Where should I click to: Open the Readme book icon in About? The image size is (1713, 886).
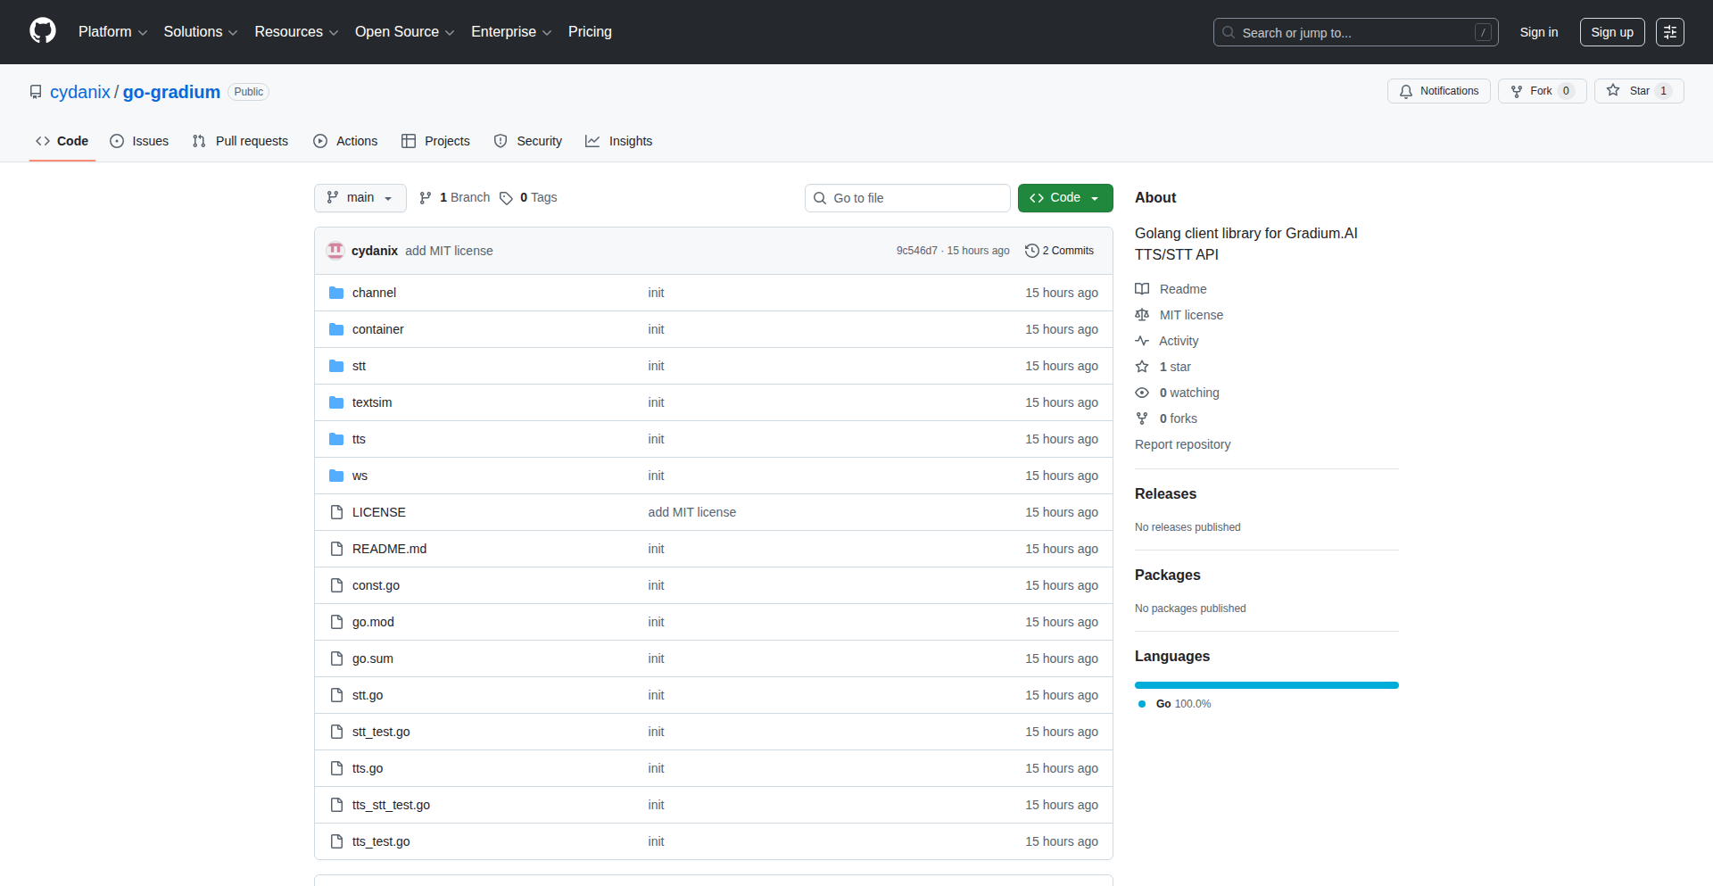[x=1142, y=288]
